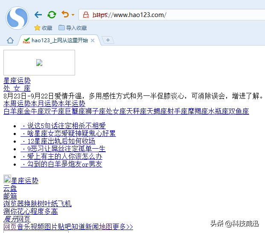
Task: Open the 邮箱 link
Action: [x=10, y=196]
